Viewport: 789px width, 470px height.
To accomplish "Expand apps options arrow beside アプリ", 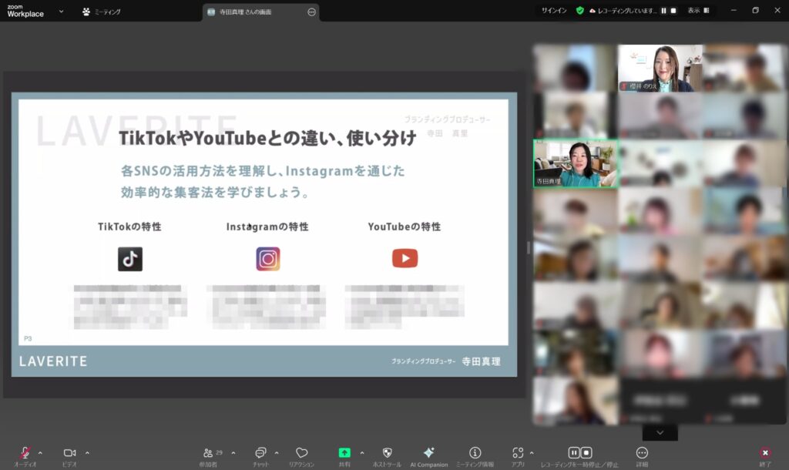I will coord(532,453).
